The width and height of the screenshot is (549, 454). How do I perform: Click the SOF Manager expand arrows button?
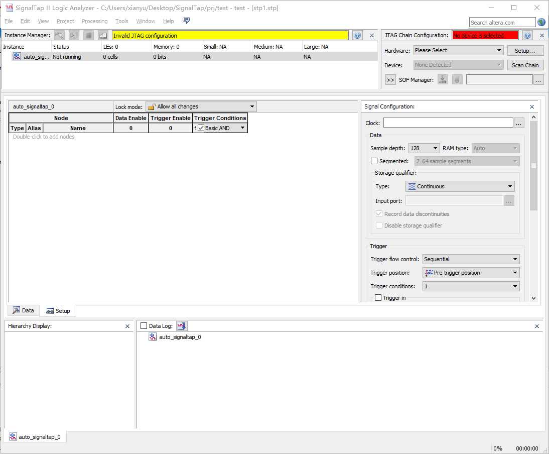(x=390, y=80)
